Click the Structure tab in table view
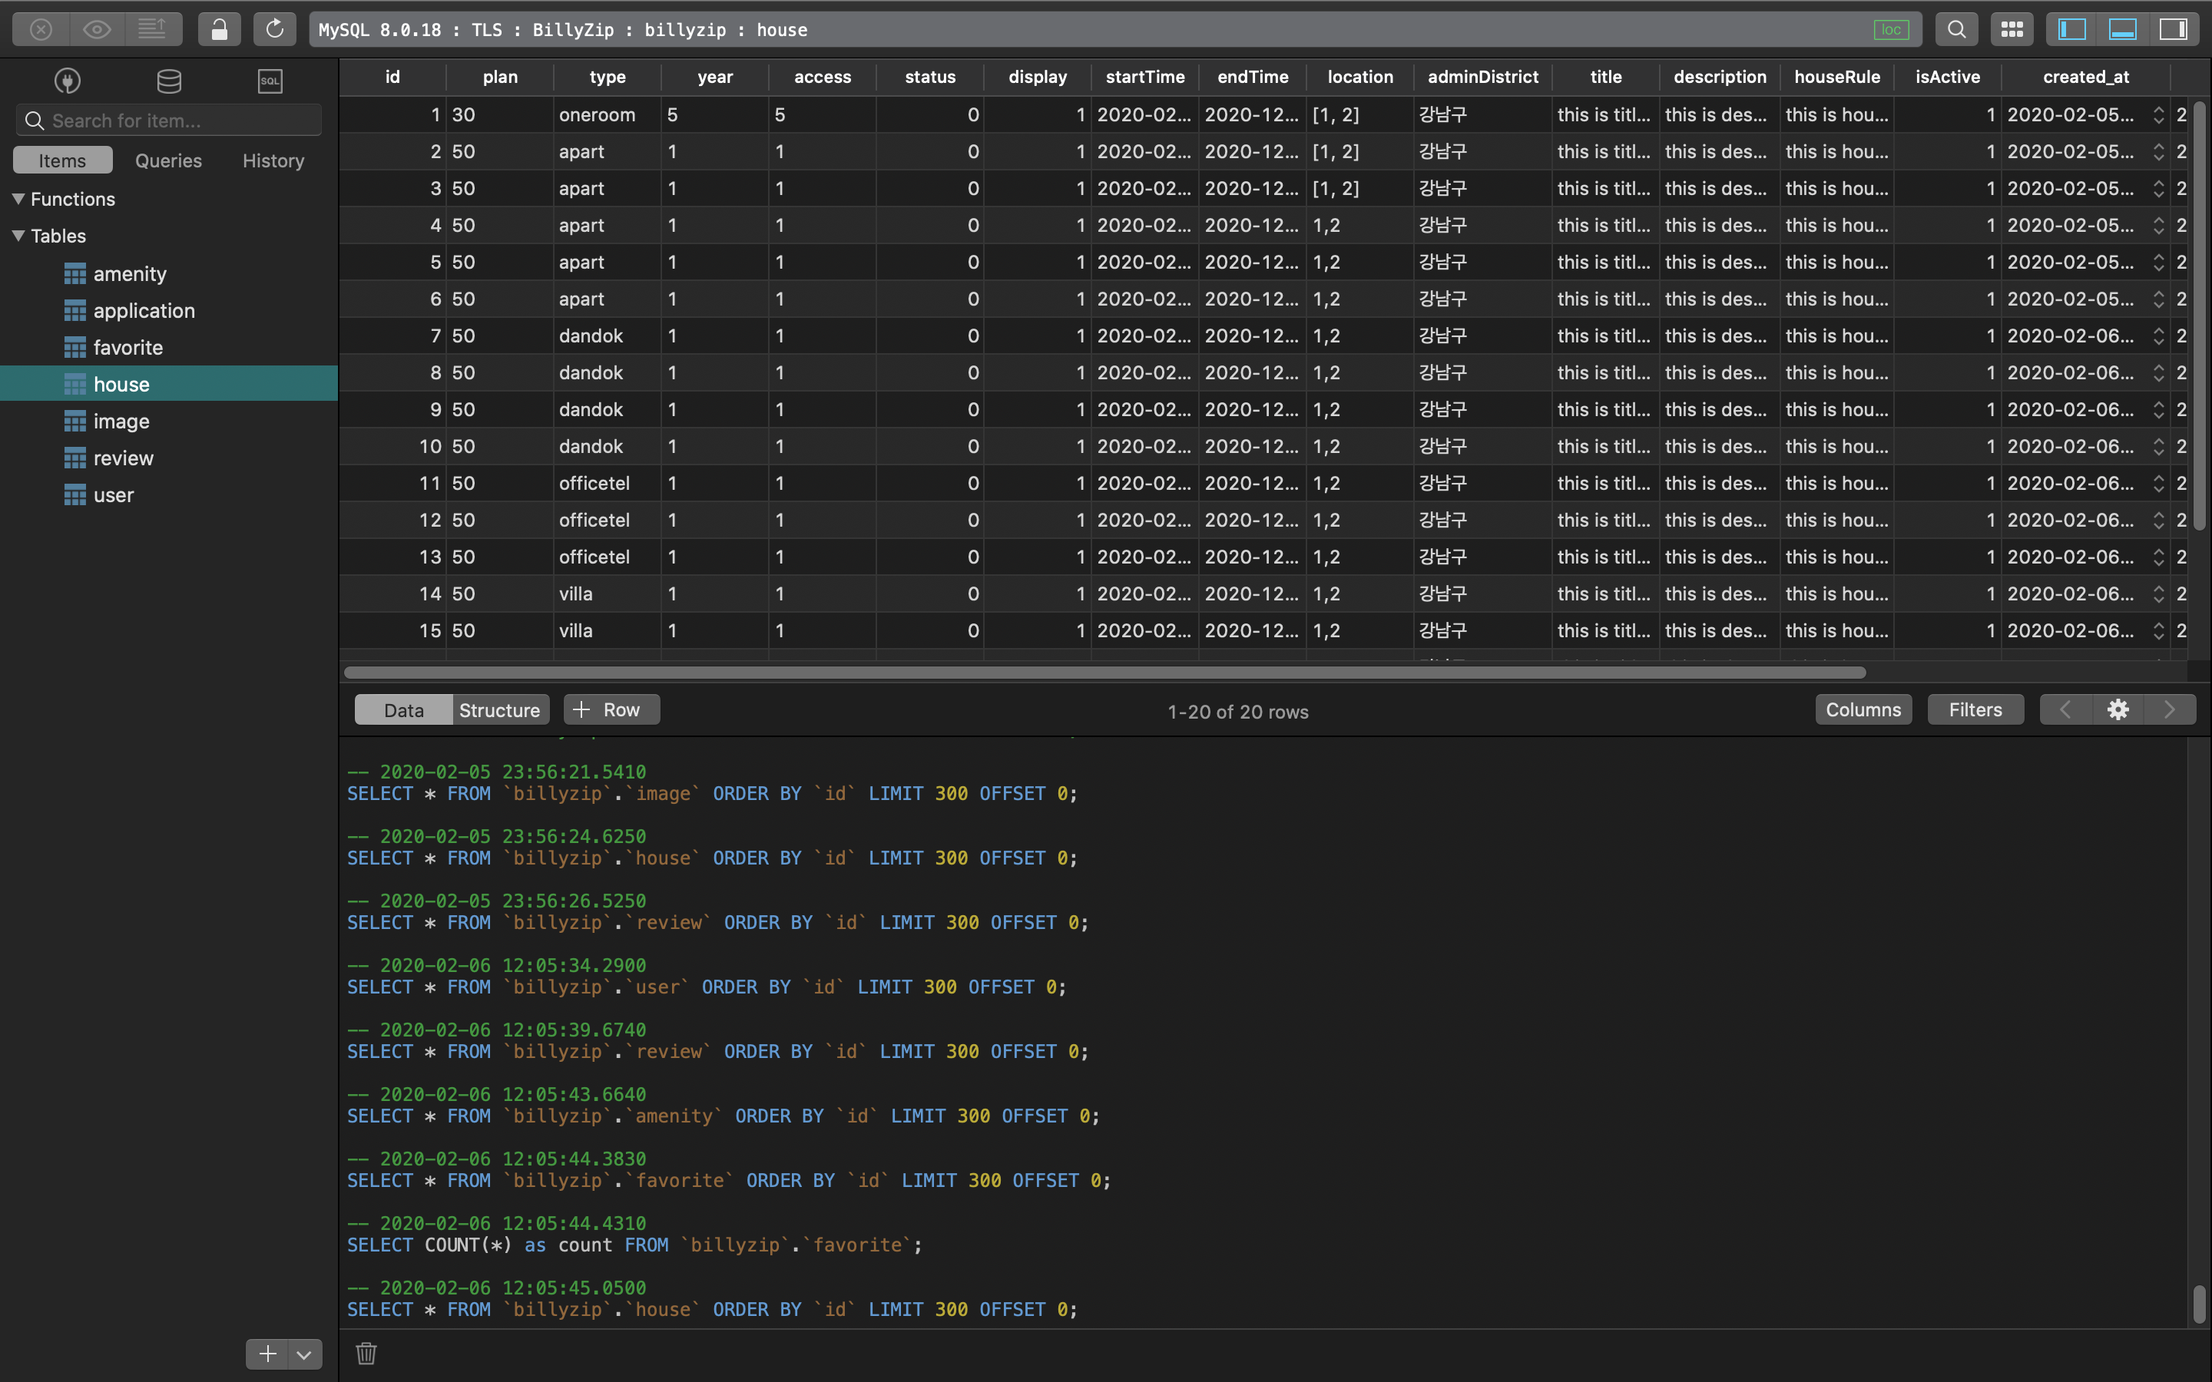 tap(498, 709)
